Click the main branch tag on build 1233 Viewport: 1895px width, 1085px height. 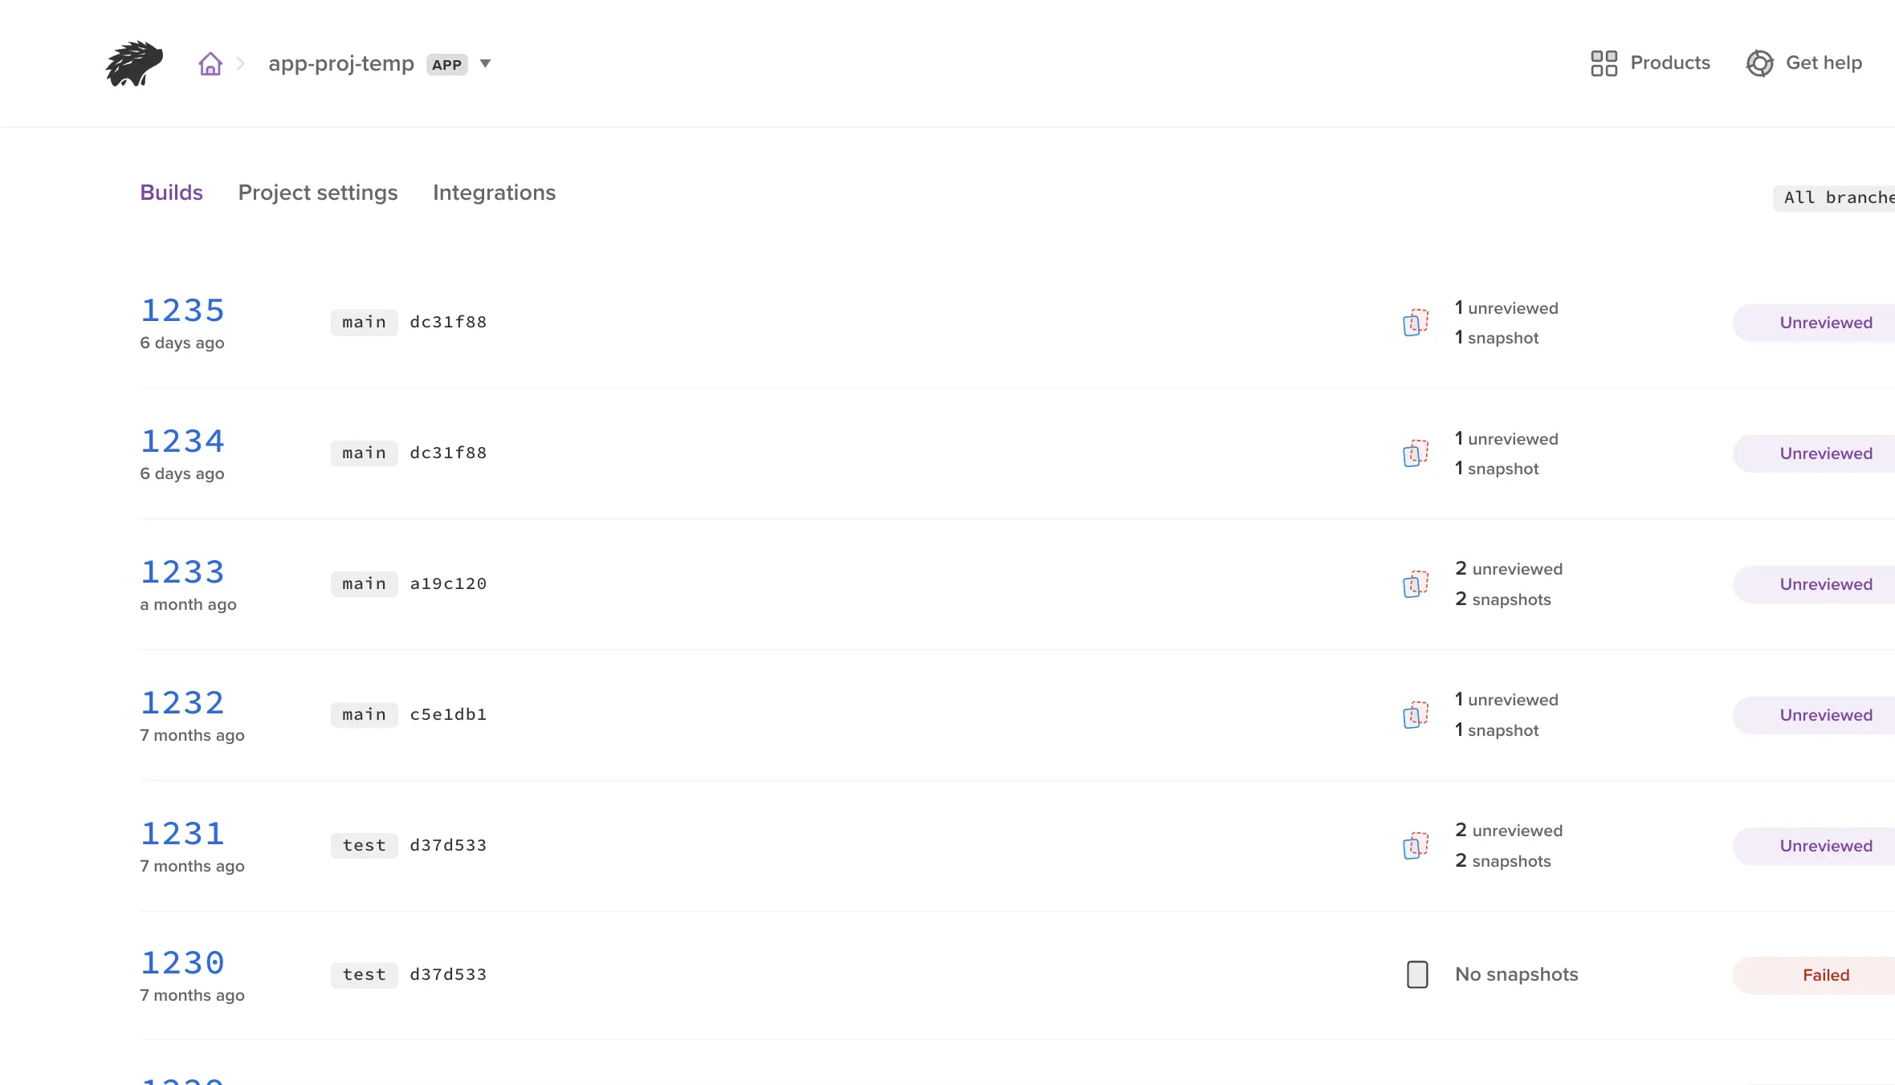click(x=364, y=584)
